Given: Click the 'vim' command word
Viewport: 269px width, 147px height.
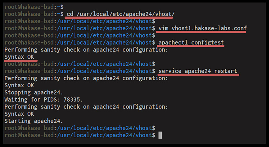Looking at the screenshot, I should click(164, 28).
